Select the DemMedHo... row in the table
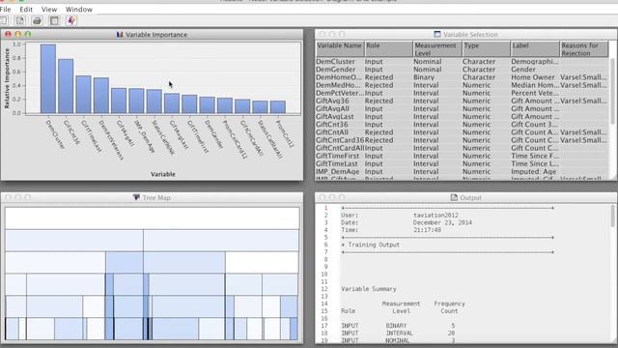 pos(462,85)
